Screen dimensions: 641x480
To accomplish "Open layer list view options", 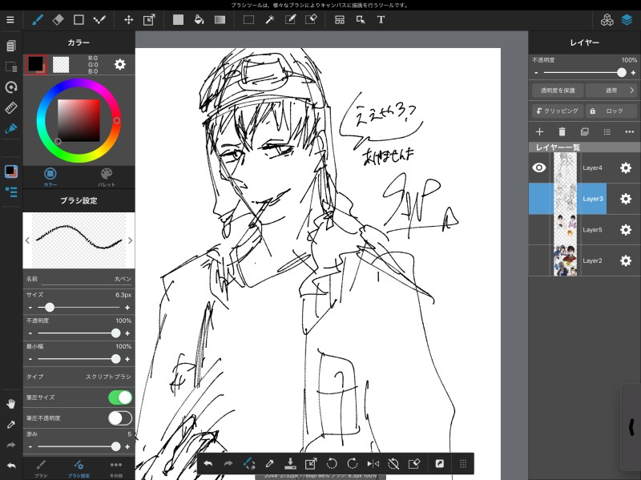I will point(607,131).
